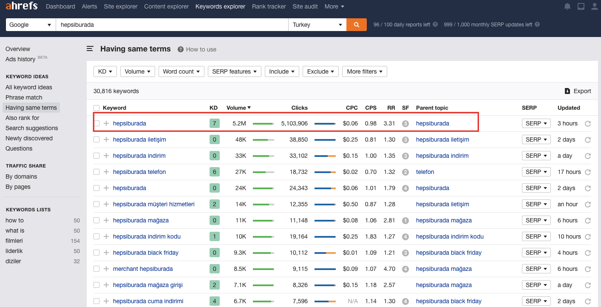The width and height of the screenshot is (601, 307).
Task: Open the KD filter dropdown
Action: [105, 71]
